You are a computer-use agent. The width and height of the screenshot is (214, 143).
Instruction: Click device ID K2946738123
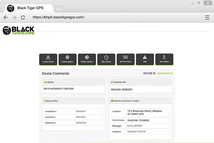coord(165,73)
